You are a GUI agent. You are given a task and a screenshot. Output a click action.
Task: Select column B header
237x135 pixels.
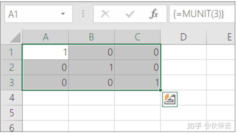pos(91,37)
